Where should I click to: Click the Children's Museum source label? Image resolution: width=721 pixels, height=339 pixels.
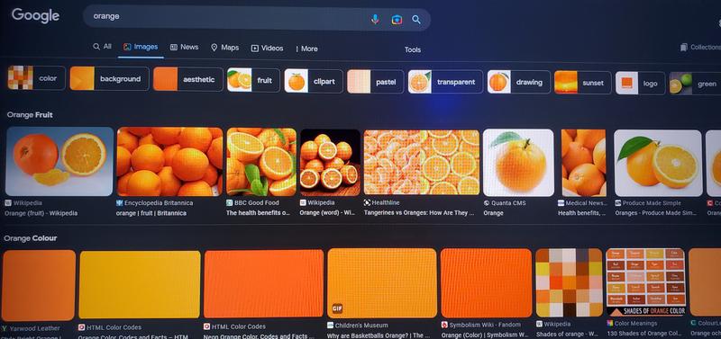click(357, 326)
